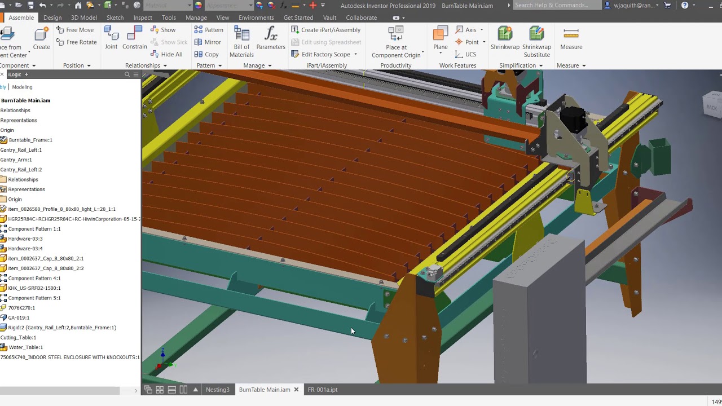
Task: Select Component Pattern 4:1 node
Action: 34,278
